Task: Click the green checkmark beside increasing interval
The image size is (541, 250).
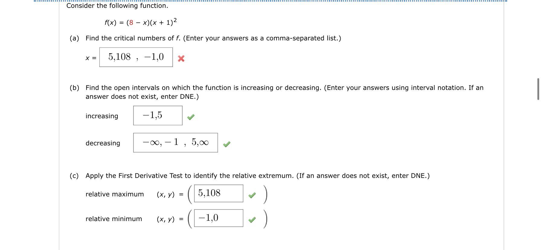Action: (x=191, y=116)
